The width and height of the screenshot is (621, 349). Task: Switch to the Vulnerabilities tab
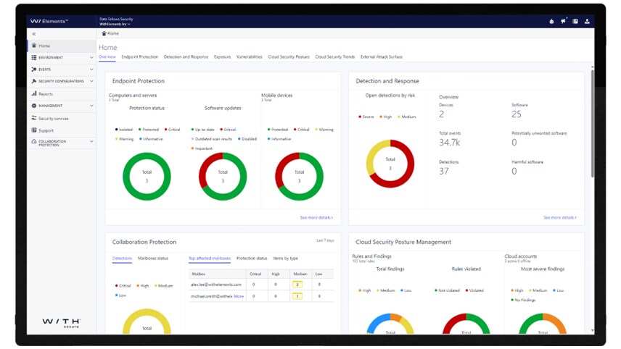[249, 56]
